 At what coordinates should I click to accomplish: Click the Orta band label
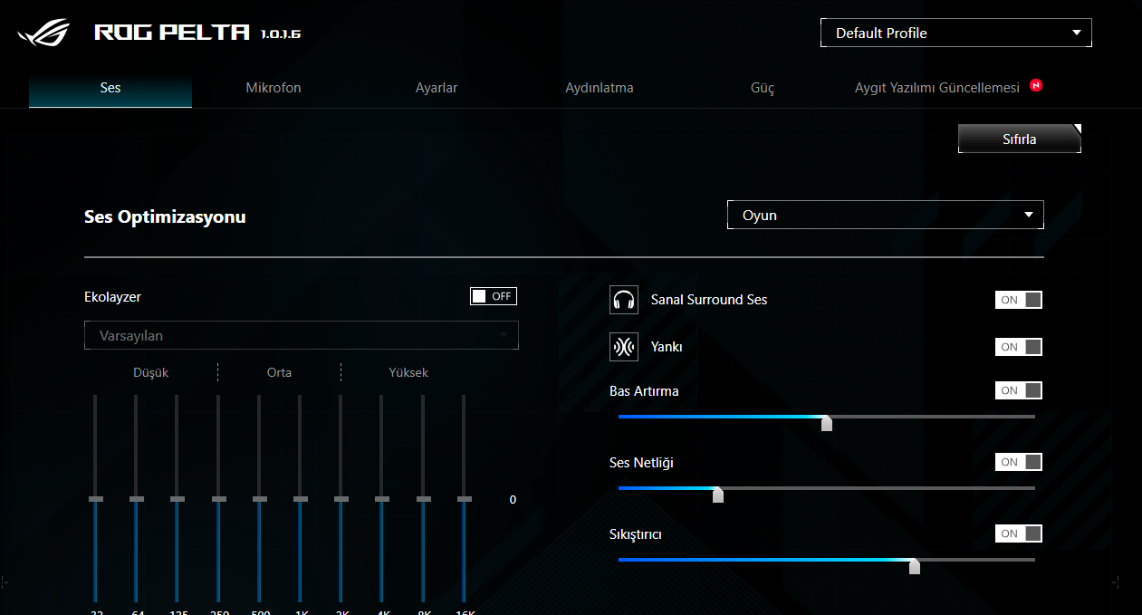279,372
